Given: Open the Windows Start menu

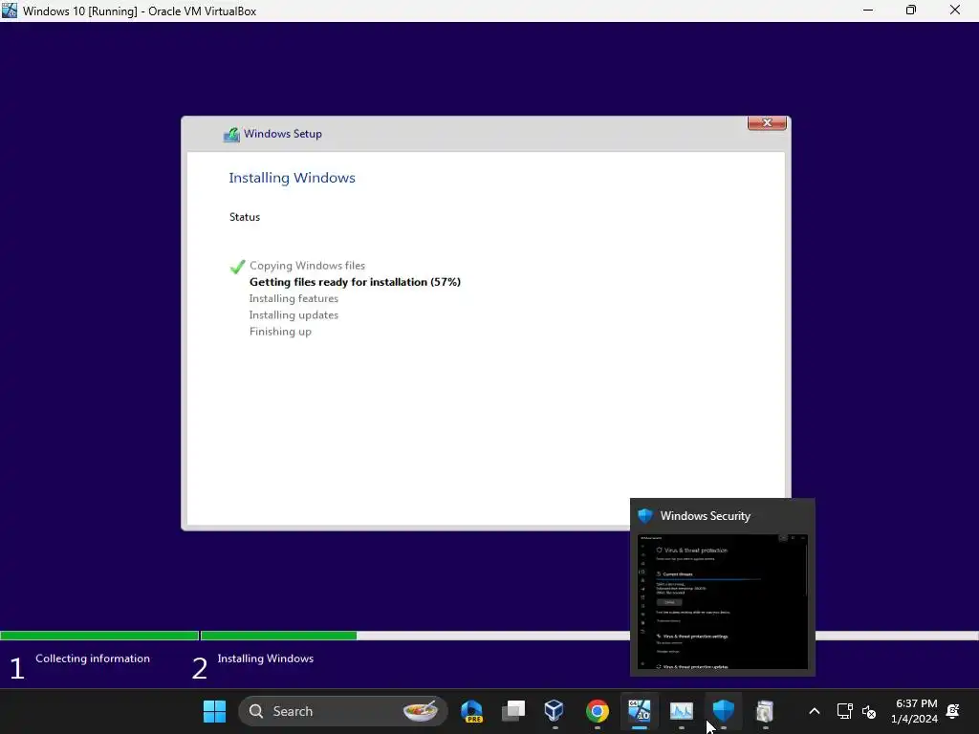Looking at the screenshot, I should (214, 711).
